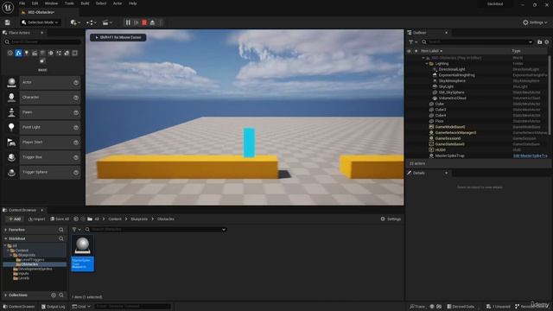Click the Add button in Content Browser
This screenshot has width=553, height=311.
click(x=15, y=219)
